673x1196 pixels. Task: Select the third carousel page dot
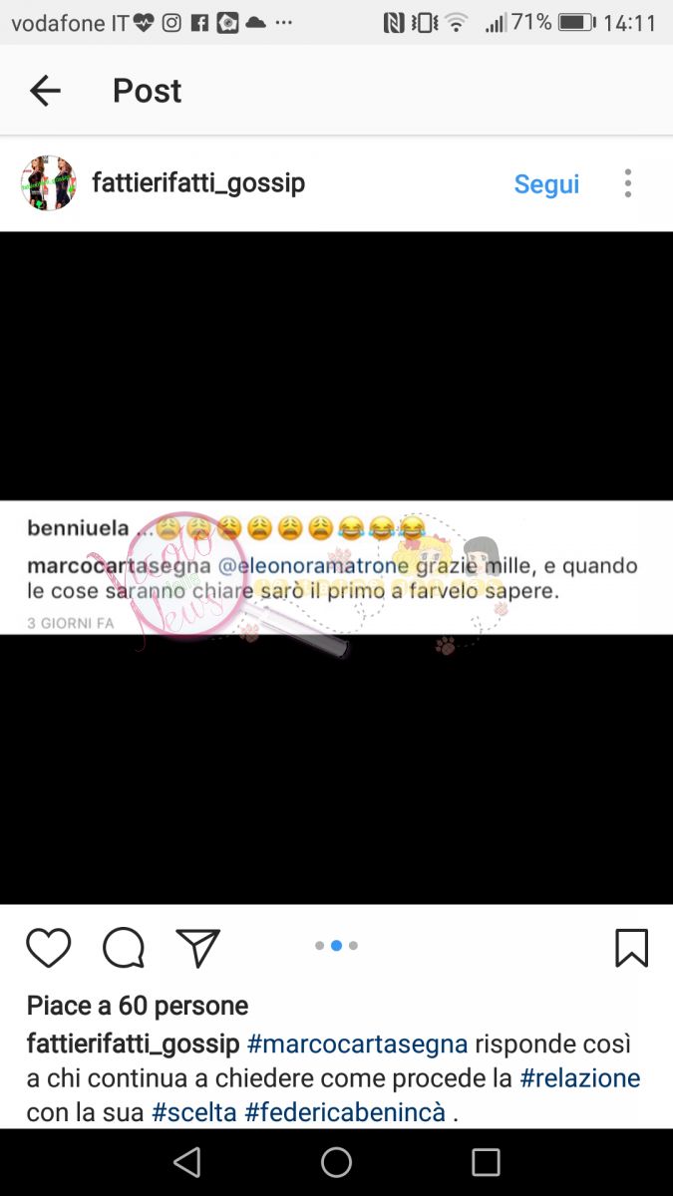click(x=353, y=946)
